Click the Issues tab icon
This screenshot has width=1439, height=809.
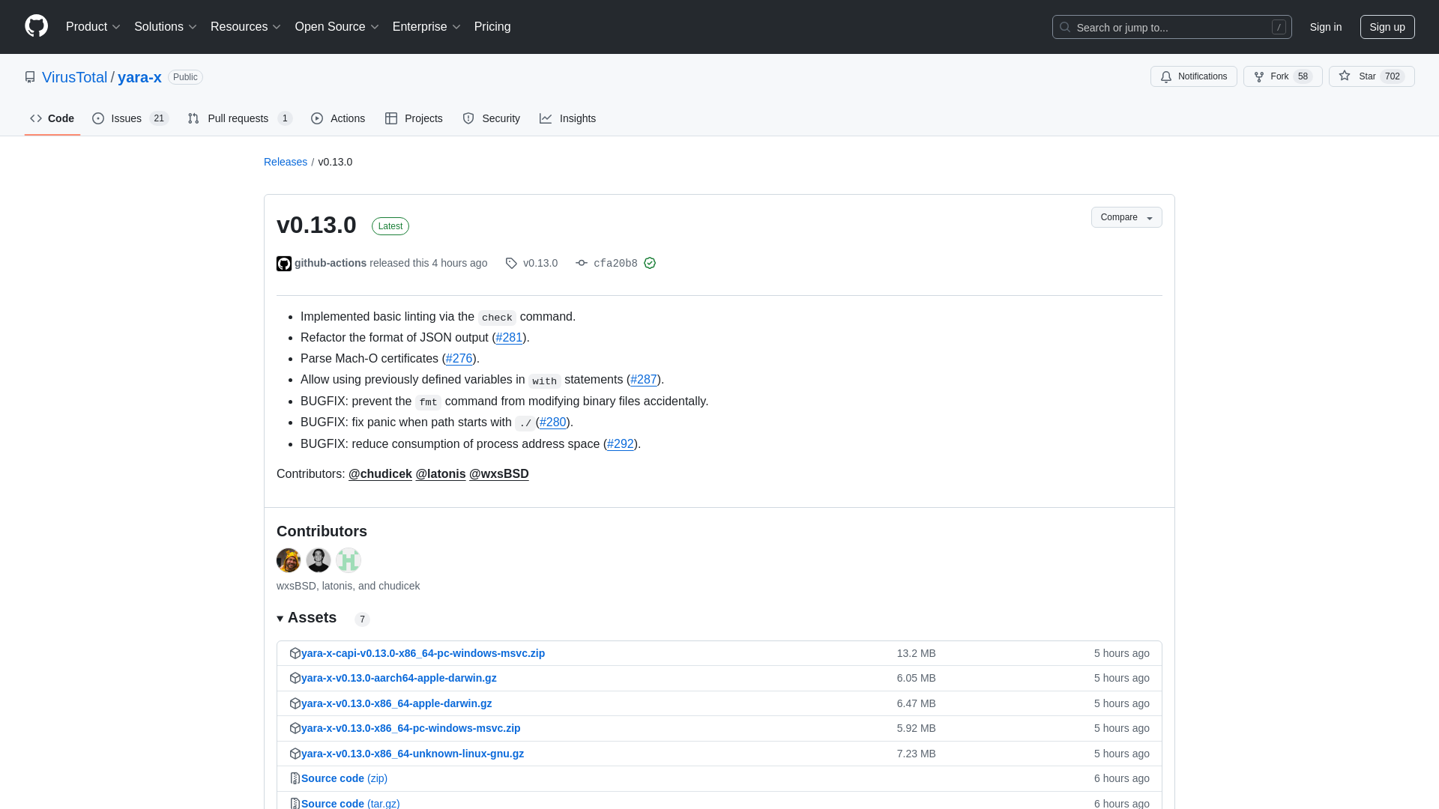[x=99, y=118]
